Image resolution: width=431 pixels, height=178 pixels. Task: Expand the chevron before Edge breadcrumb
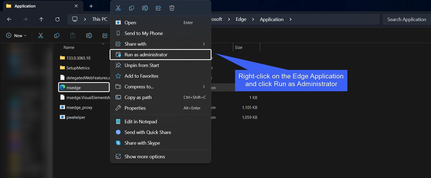coord(229,19)
